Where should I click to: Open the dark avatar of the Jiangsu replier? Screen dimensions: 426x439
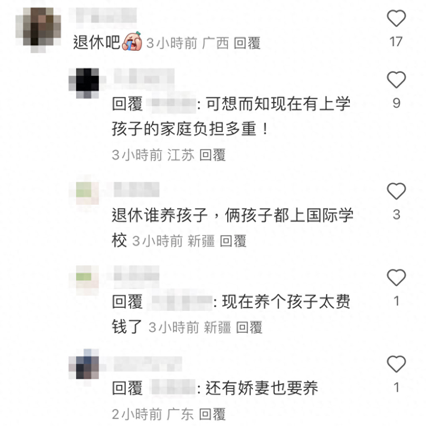pos(84,83)
